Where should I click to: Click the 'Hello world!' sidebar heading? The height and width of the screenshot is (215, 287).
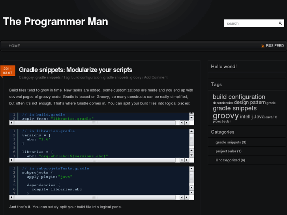tap(224, 67)
